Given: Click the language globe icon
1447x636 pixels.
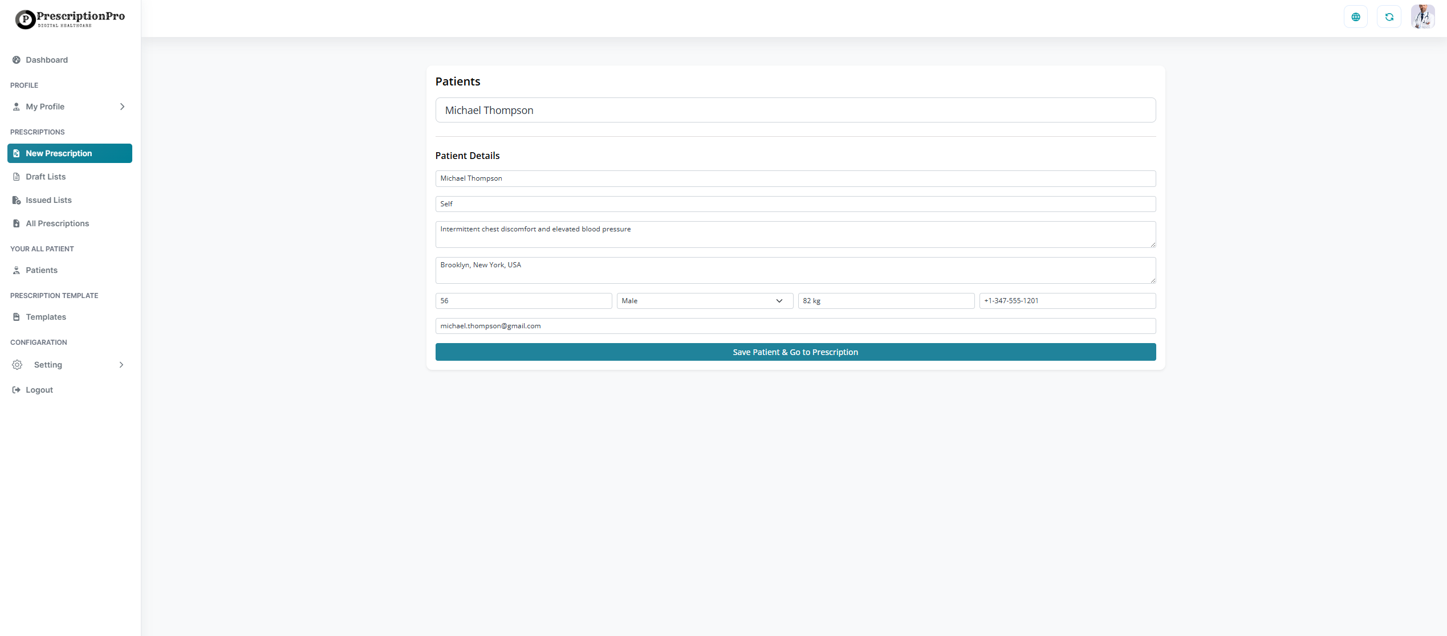Looking at the screenshot, I should tap(1356, 17).
